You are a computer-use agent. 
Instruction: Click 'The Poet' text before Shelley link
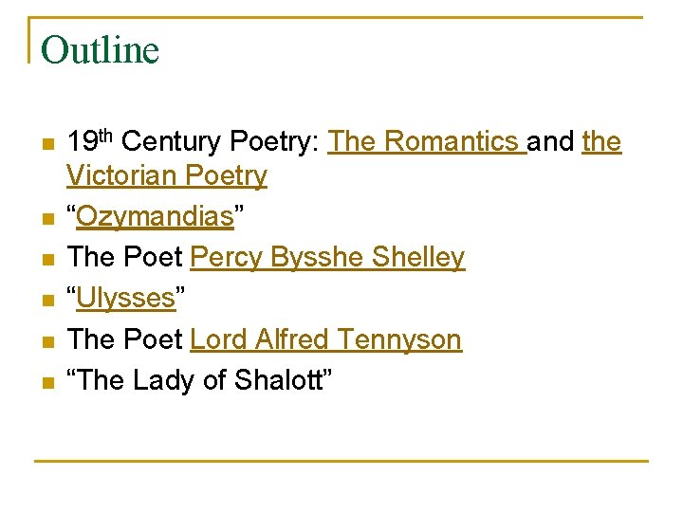click(x=124, y=256)
